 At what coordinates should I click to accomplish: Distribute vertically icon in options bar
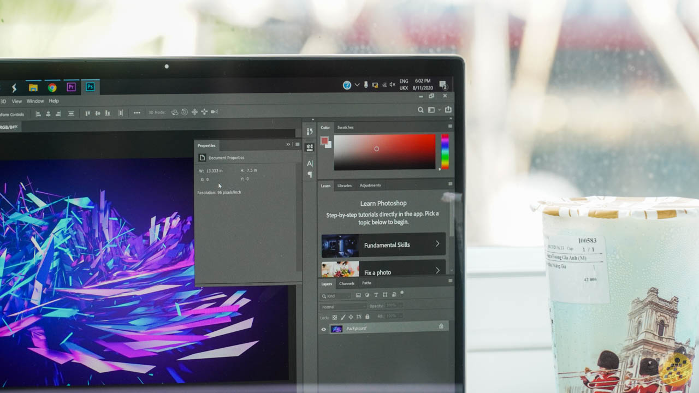point(71,114)
